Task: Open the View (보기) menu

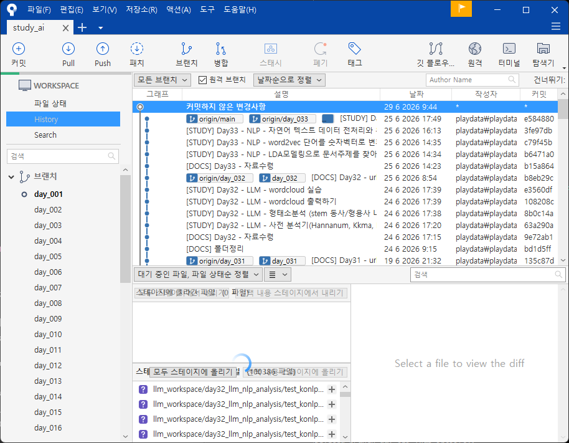Action: click(105, 10)
